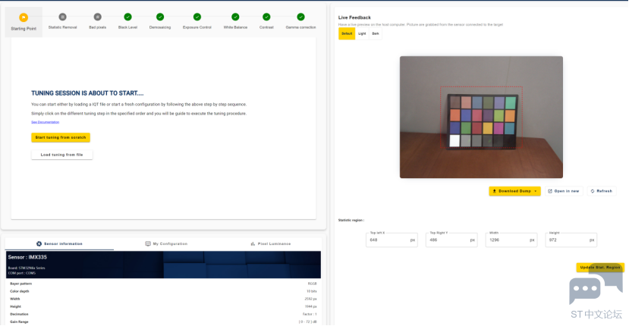Image resolution: width=629 pixels, height=326 pixels.
Task: Focus the statistic region Height field
Action: [x=571, y=240]
